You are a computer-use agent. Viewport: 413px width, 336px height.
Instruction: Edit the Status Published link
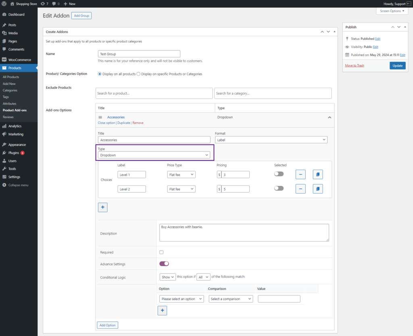click(378, 39)
